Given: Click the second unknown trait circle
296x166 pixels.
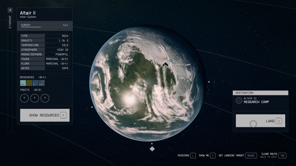Looking at the screenshot, I should tap(35, 98).
